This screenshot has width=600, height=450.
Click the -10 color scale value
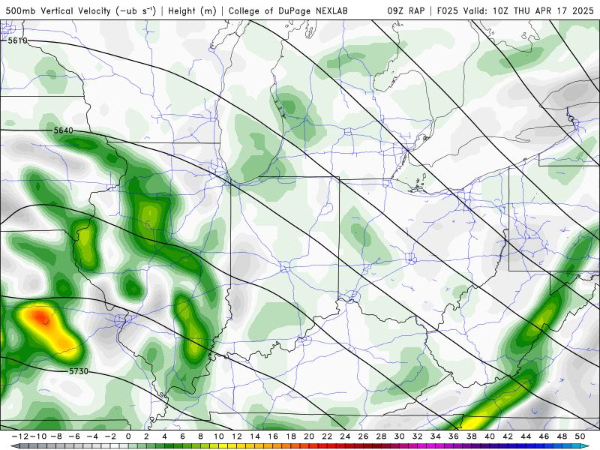37,436
